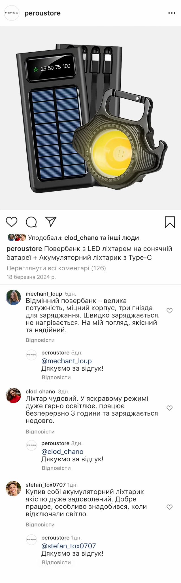Like clod_chano's comment about the flashlight

point(170,408)
